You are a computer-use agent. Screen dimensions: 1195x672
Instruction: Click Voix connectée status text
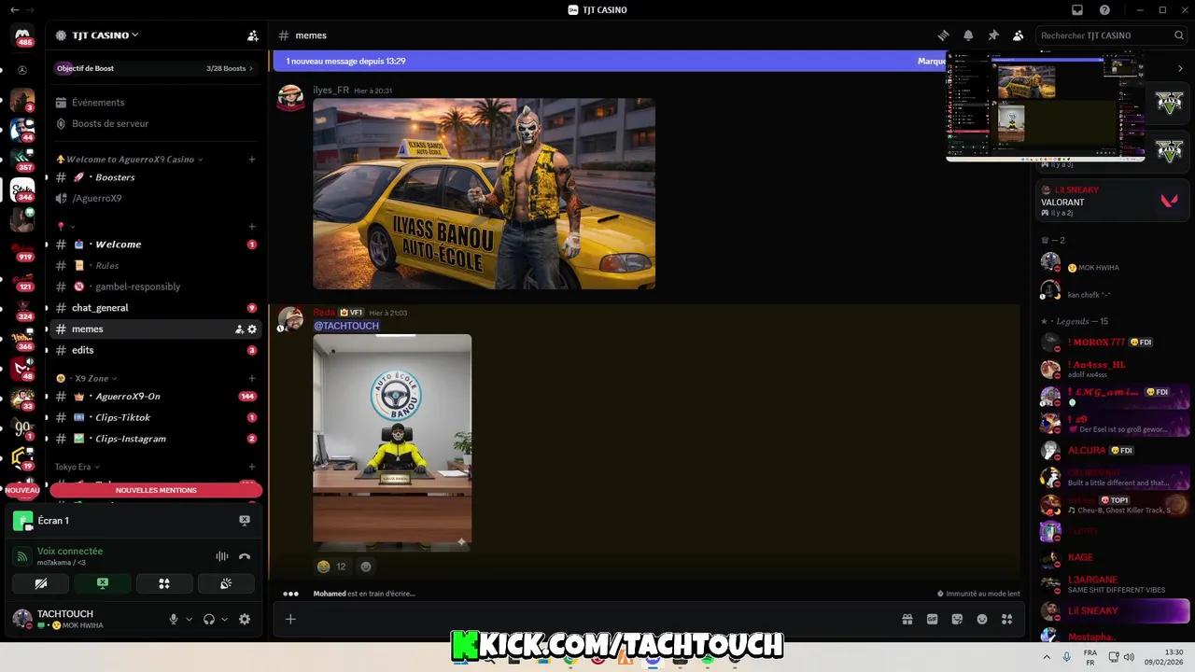[70, 552]
